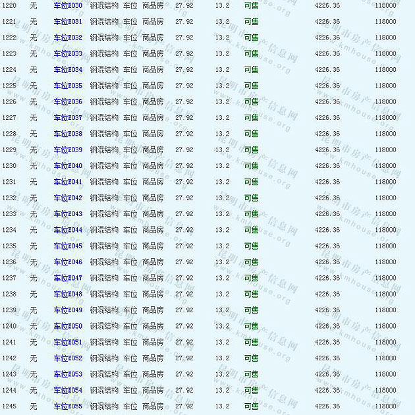This screenshot has height=415, width=415.
Task: Open the 车位E055 link
Action: [68, 406]
